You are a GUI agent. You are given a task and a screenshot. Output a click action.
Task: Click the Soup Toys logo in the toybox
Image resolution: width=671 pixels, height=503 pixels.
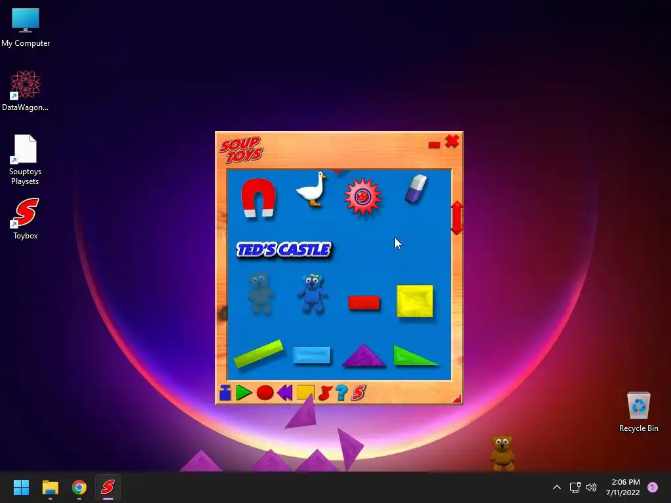click(241, 150)
